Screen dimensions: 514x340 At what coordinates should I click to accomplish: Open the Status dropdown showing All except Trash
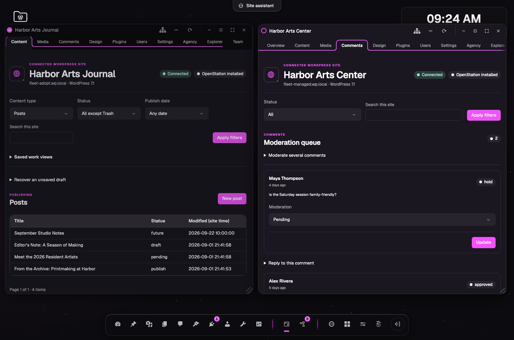109,114
